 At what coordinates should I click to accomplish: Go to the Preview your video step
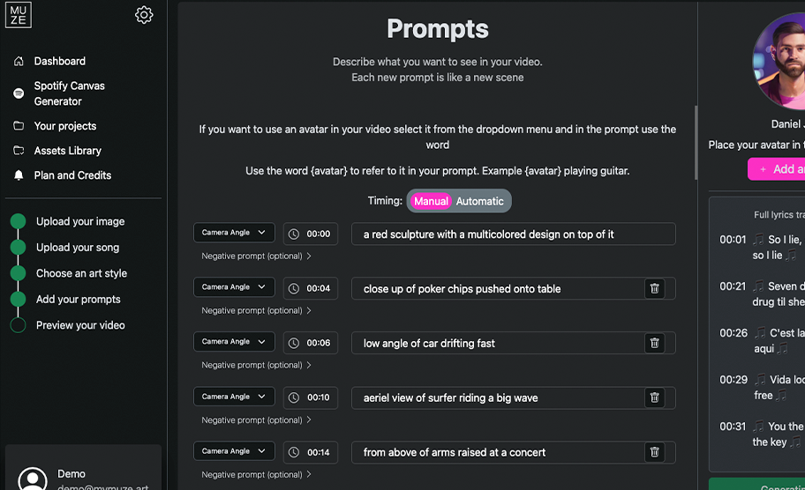(80, 325)
